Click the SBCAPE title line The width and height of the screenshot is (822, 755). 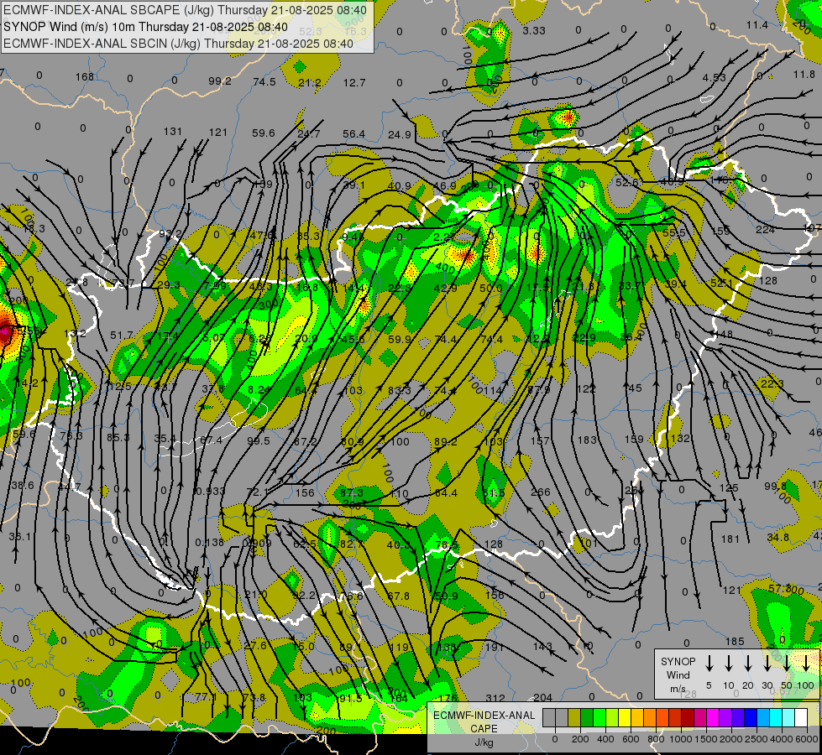(x=185, y=10)
